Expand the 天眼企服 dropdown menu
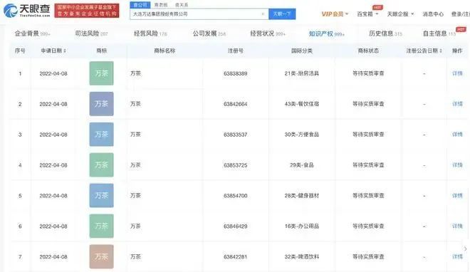The height and width of the screenshot is (272, 470). click(400, 14)
